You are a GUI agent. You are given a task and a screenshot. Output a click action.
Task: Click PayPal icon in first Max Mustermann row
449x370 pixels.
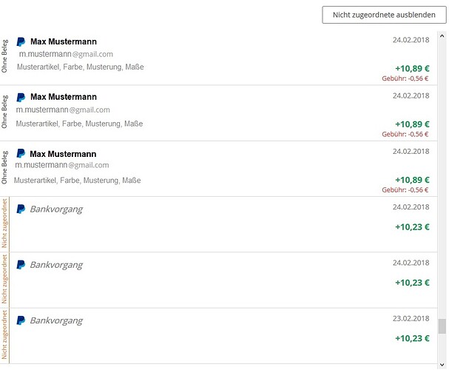pyautogui.click(x=21, y=42)
